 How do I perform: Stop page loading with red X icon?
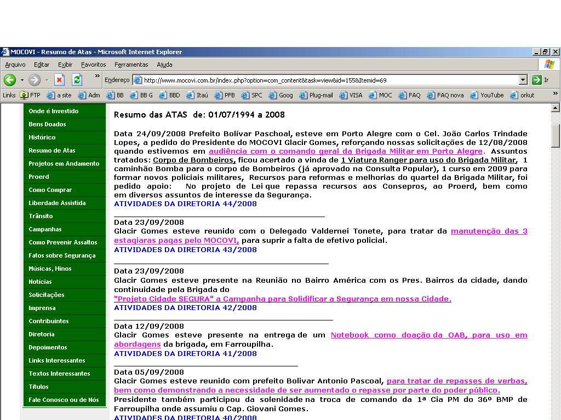[x=59, y=80]
